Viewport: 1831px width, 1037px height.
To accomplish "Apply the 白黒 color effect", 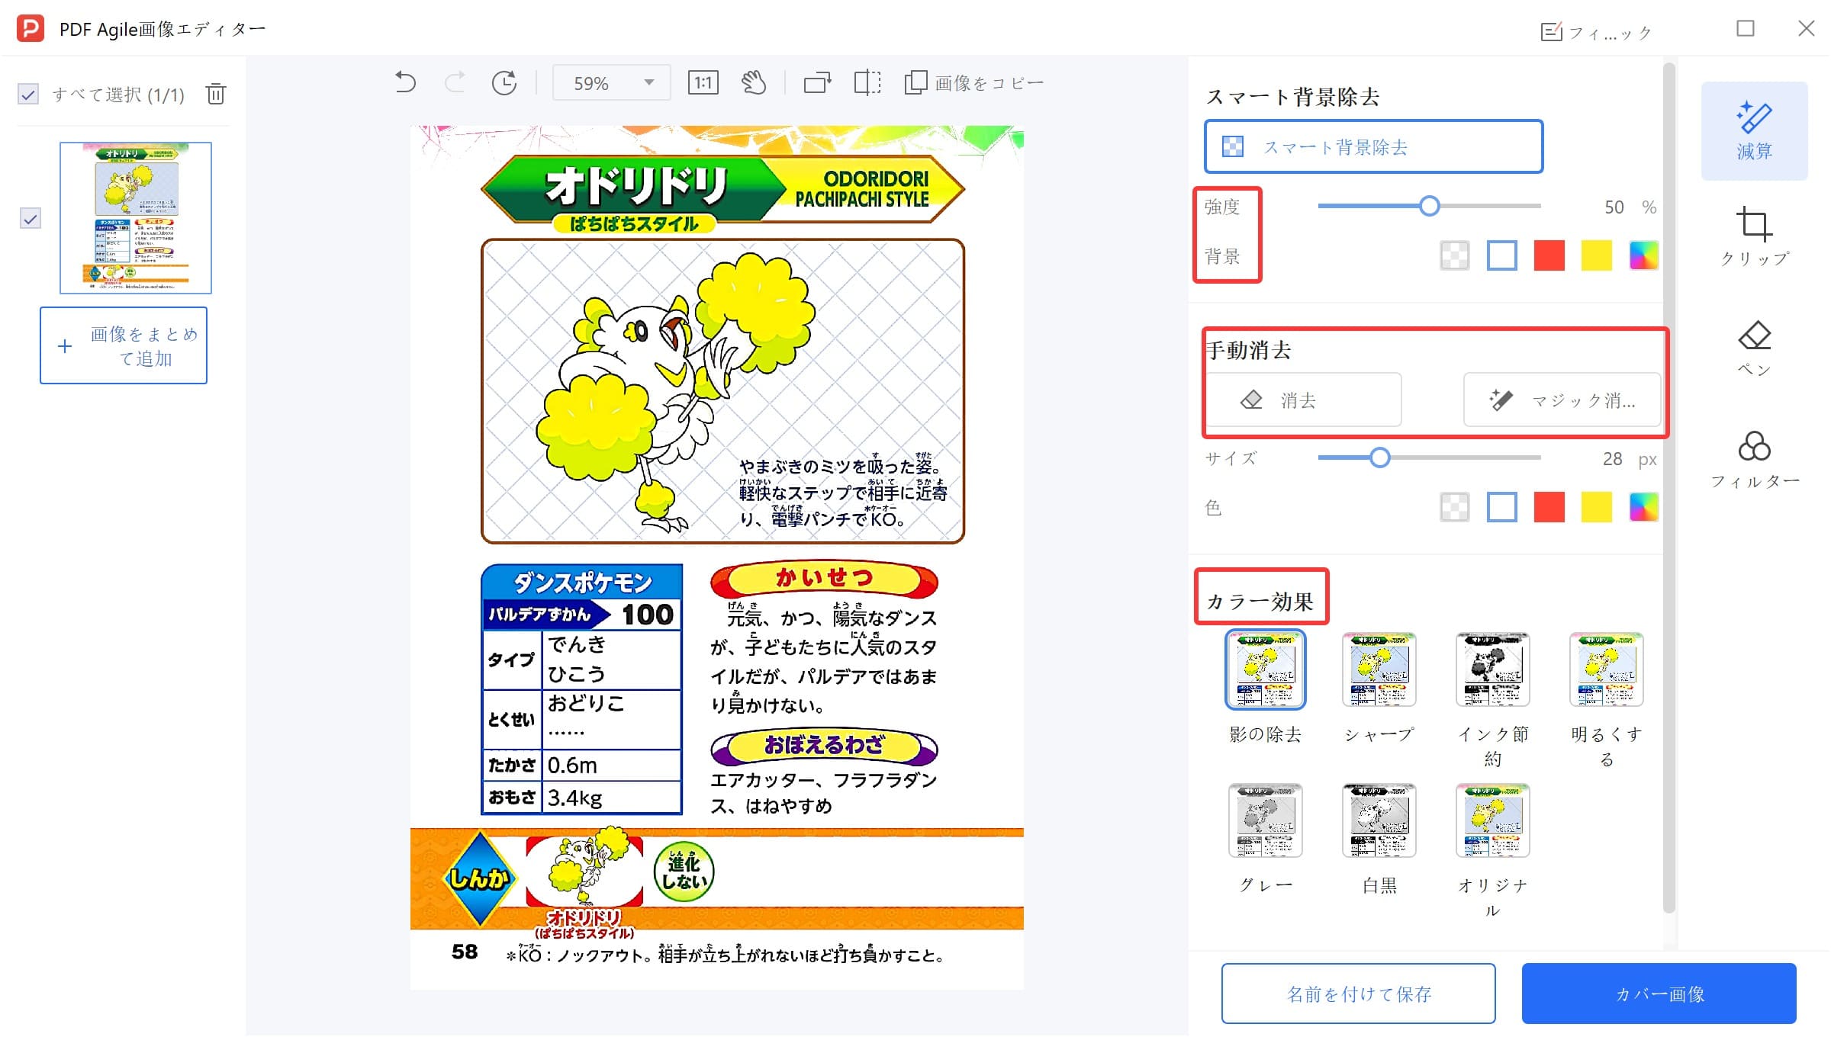I will (1379, 820).
